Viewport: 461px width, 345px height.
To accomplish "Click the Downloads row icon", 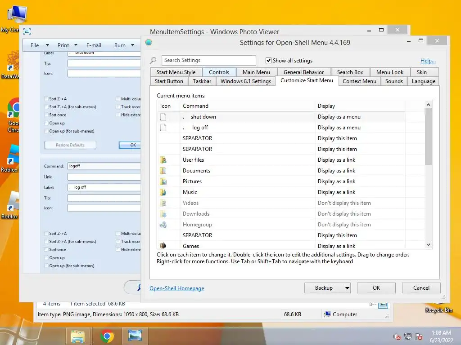I will tap(163, 214).
